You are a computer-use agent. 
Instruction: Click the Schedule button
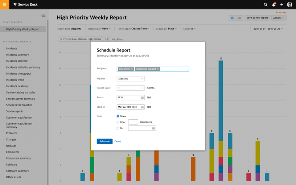point(104,141)
